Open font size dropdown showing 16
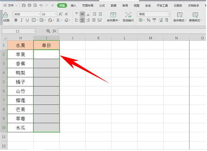 [55, 14]
